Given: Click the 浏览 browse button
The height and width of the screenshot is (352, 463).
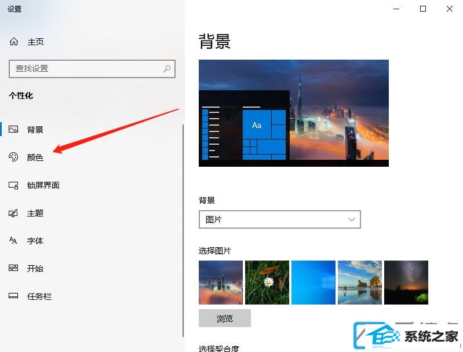Looking at the screenshot, I should point(225,318).
